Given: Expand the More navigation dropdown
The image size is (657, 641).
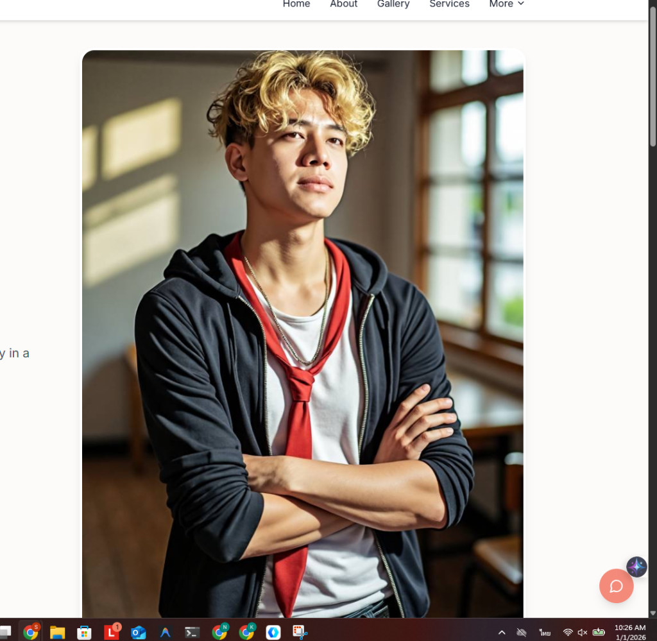Looking at the screenshot, I should point(506,4).
